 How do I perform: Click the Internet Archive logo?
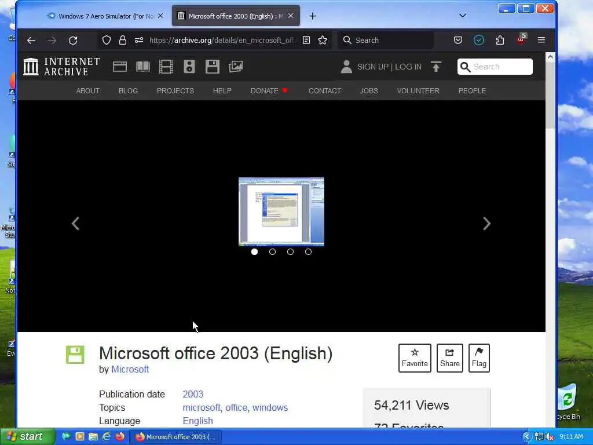[x=61, y=67]
